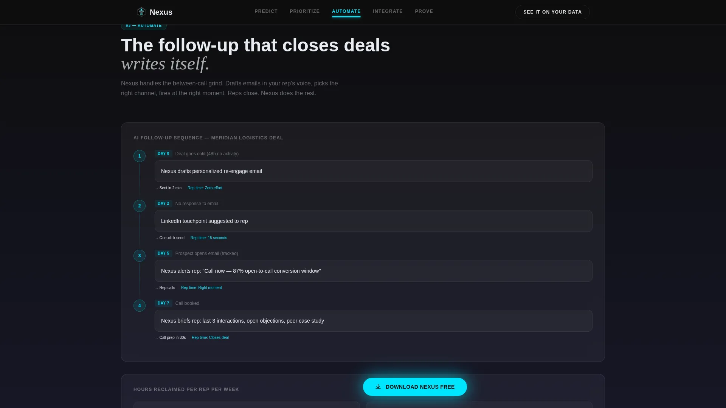Image resolution: width=726 pixels, height=408 pixels.
Task: Select step 4 circle marker
Action: pos(140,306)
